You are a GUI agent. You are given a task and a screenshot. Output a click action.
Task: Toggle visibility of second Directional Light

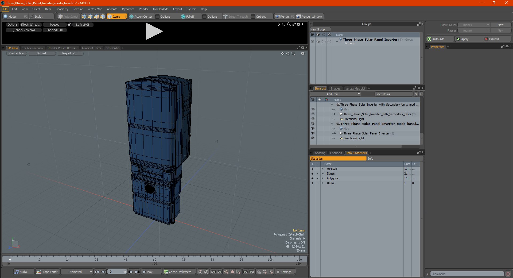pos(313,138)
